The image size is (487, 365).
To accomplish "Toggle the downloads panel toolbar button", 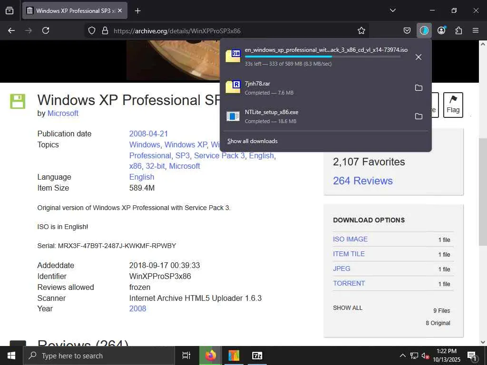I will coord(424,30).
